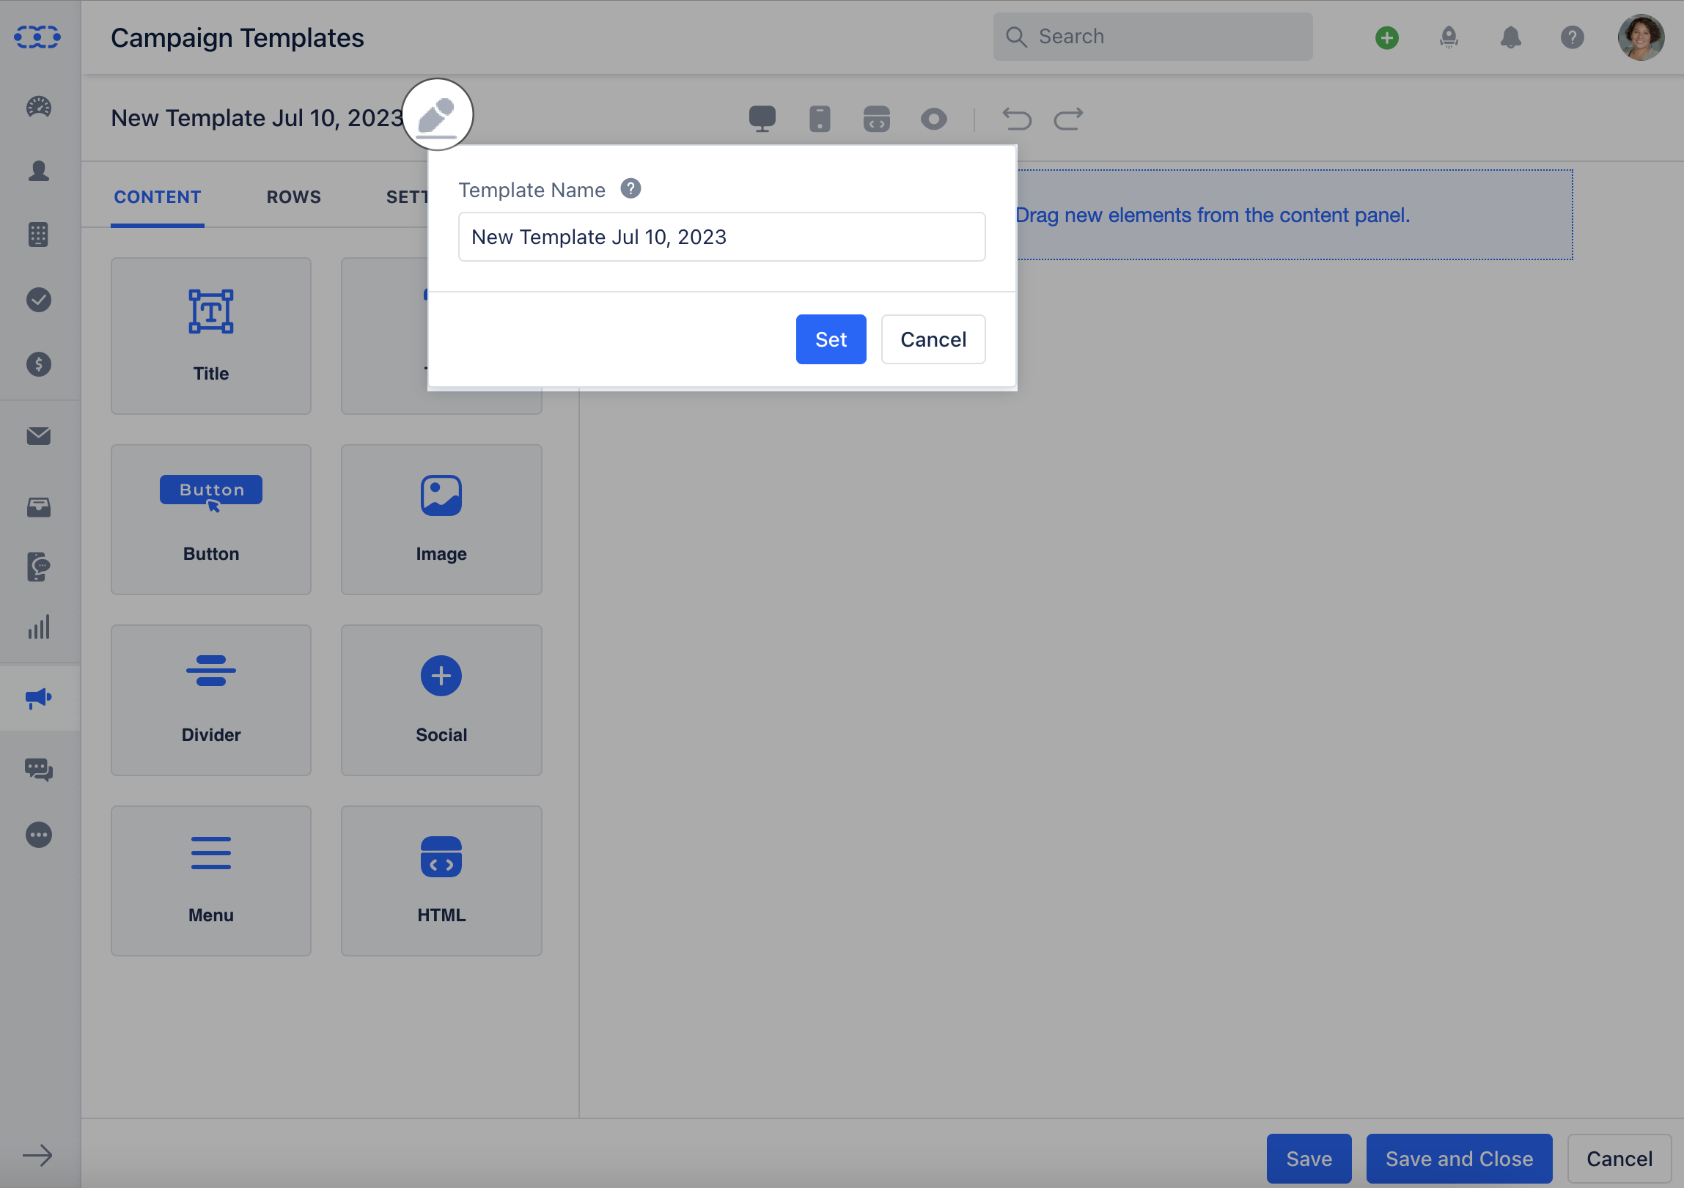The width and height of the screenshot is (1684, 1188).
Task: Select the CONTENT tab
Action: pos(157,196)
